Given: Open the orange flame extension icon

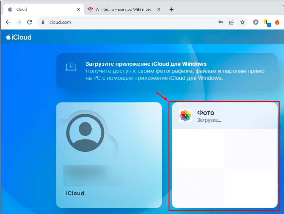Looking at the screenshot, I should (x=277, y=22).
